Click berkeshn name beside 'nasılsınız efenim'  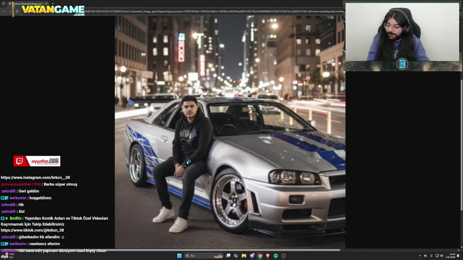pos(18,244)
